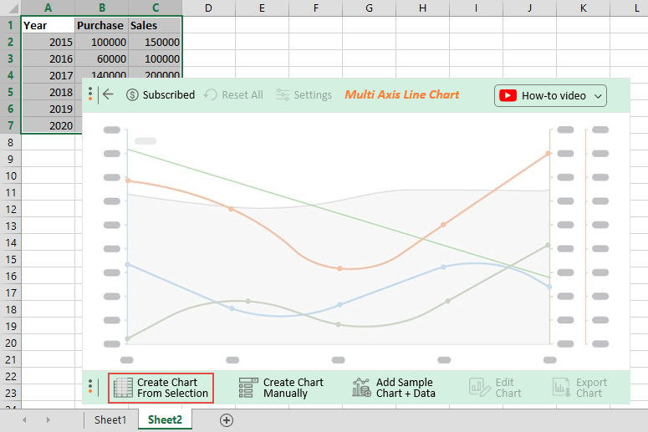Select column G header
This screenshot has width=648, height=432.
point(369,8)
